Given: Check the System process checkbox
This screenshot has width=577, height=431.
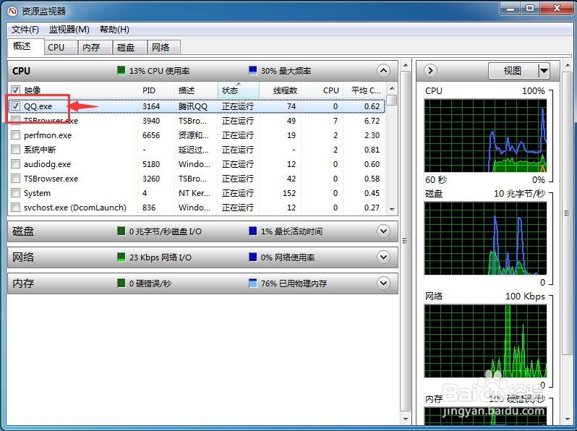Looking at the screenshot, I should 15,193.
